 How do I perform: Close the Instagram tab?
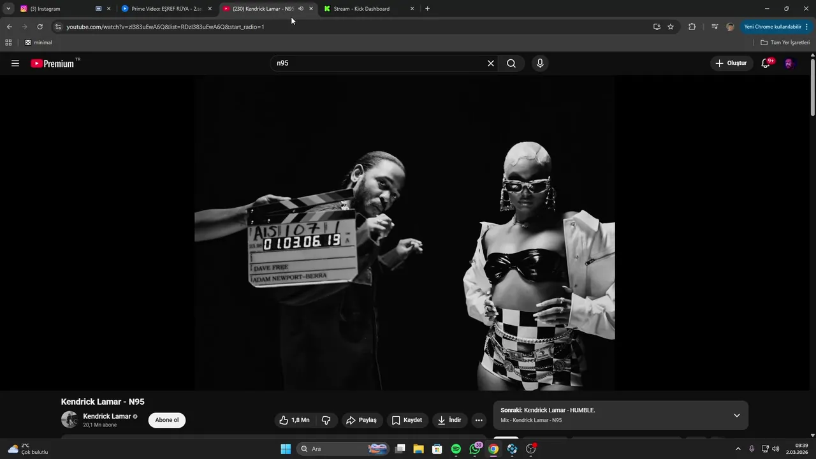click(x=108, y=9)
